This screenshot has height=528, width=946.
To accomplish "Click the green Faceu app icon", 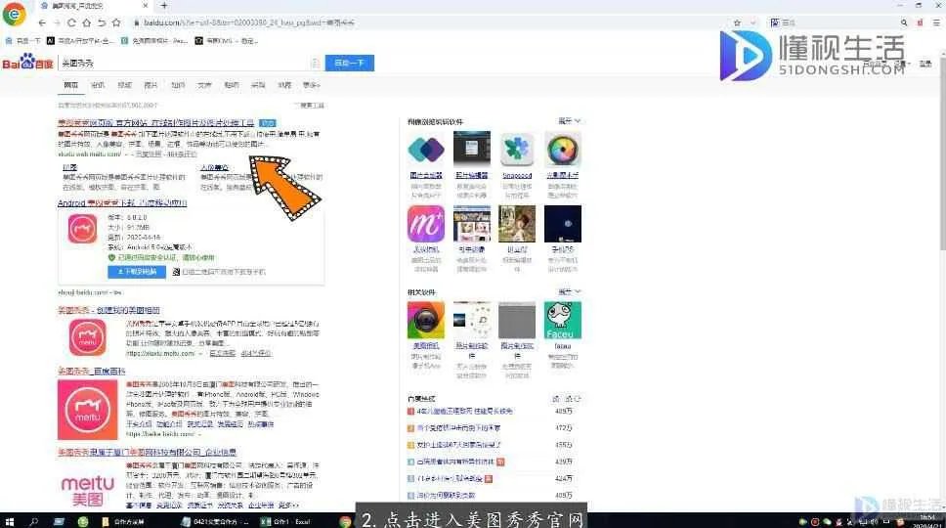I will click(562, 321).
